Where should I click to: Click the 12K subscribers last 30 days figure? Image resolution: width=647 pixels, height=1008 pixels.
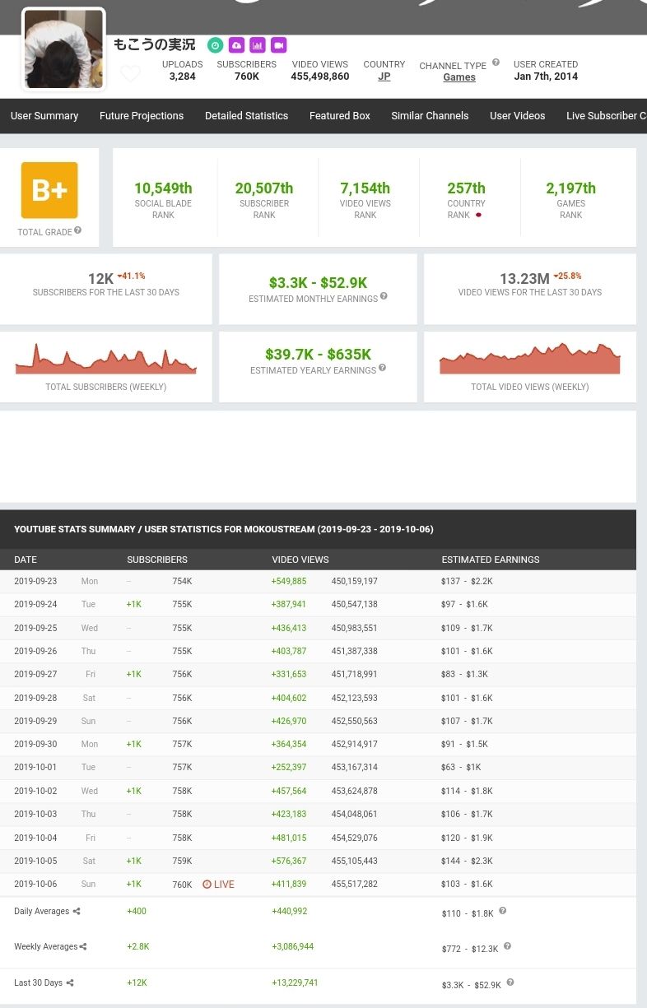pyautogui.click(x=100, y=279)
